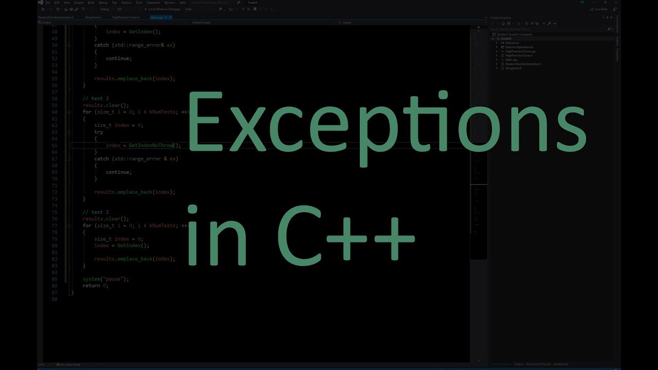658x370 pixels.
Task: Open the Debug menu
Action: [103, 3]
